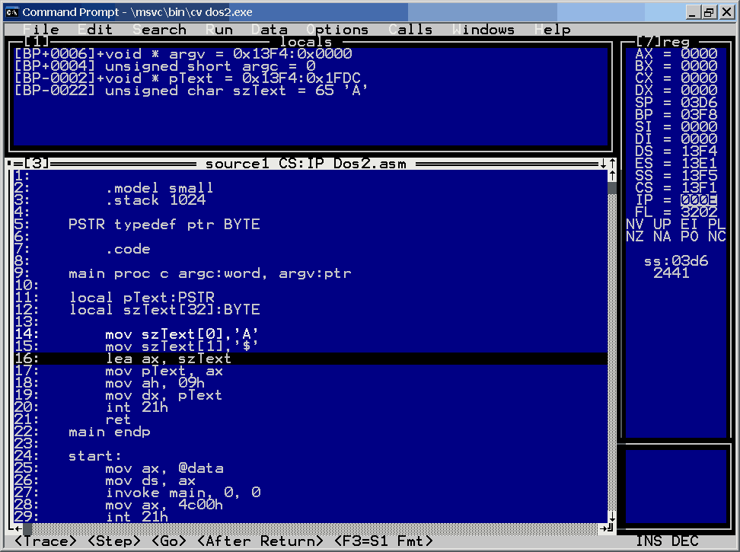This screenshot has width=740, height=552.
Task: Click the MS-DOS program icon in the title bar
Action: tap(13, 11)
